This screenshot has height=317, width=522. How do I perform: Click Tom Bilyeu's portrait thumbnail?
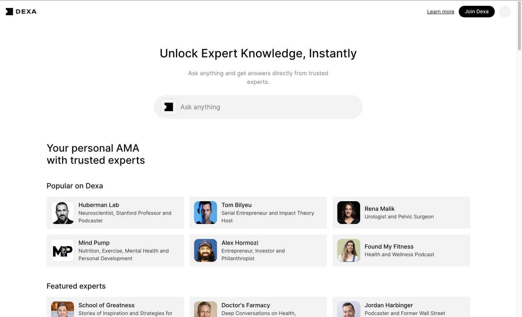(206, 213)
